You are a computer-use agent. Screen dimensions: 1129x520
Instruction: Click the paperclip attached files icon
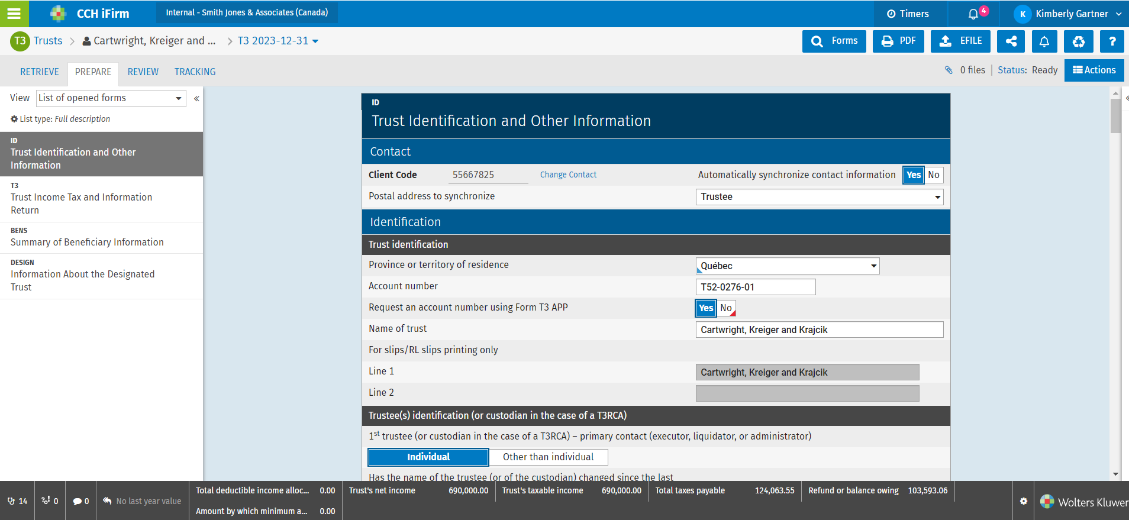(x=949, y=70)
